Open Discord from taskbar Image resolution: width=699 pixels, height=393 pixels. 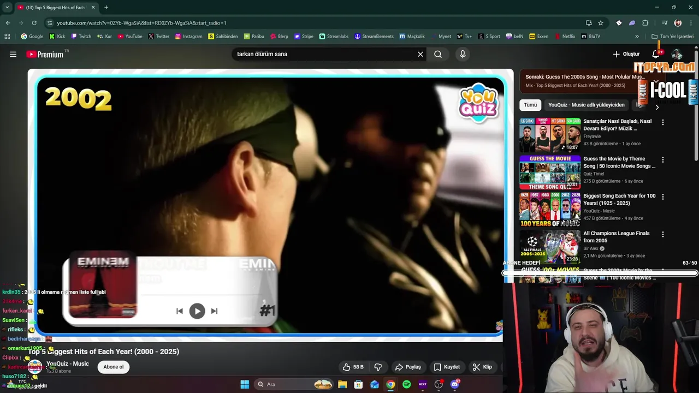coord(454,384)
